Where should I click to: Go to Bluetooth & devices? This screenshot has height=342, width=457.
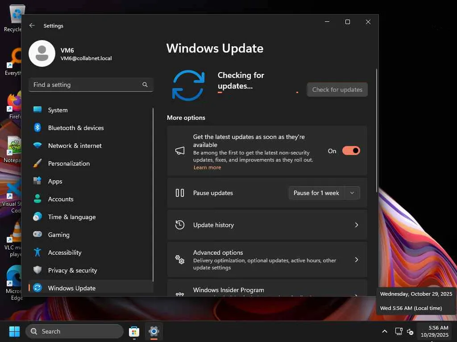[91, 128]
